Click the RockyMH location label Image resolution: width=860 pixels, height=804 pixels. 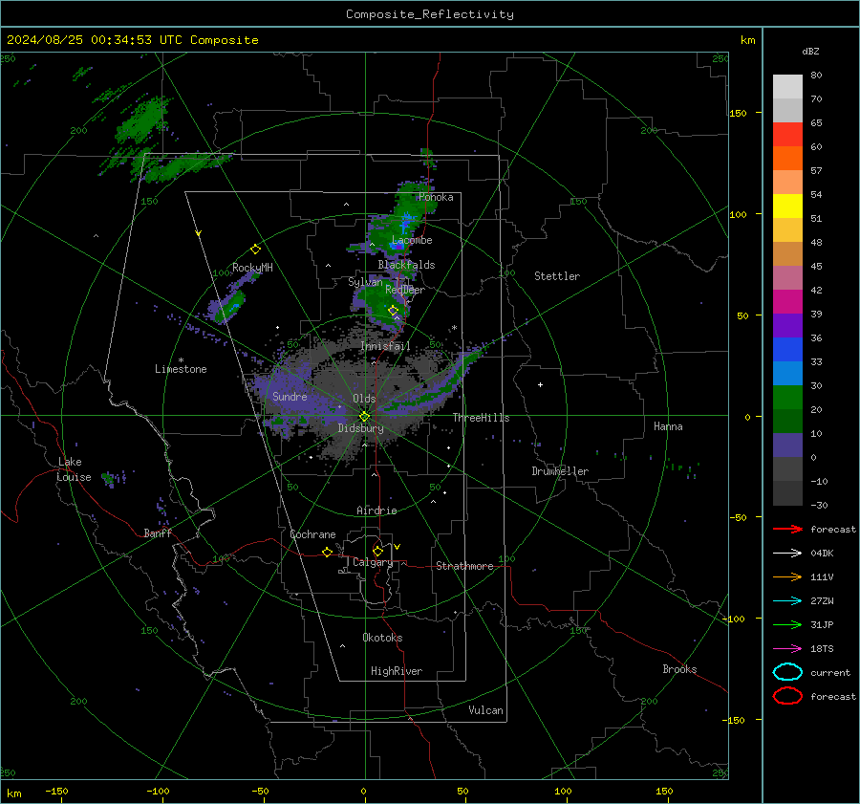[252, 268]
